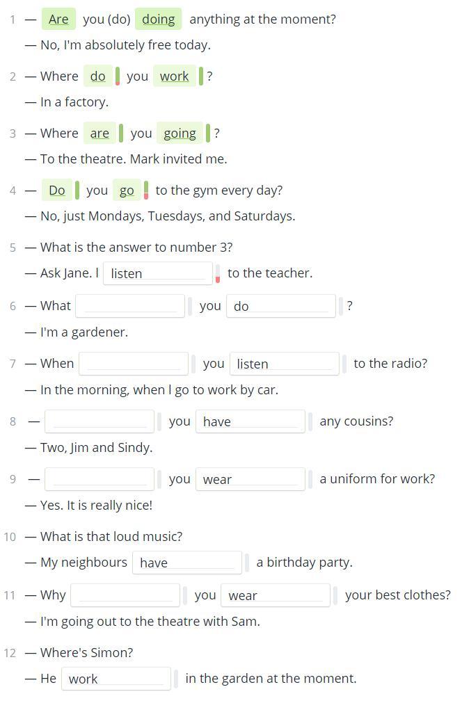Click the answer 'doing' in question 1
The height and width of the screenshot is (719, 462).
pyautogui.click(x=158, y=19)
